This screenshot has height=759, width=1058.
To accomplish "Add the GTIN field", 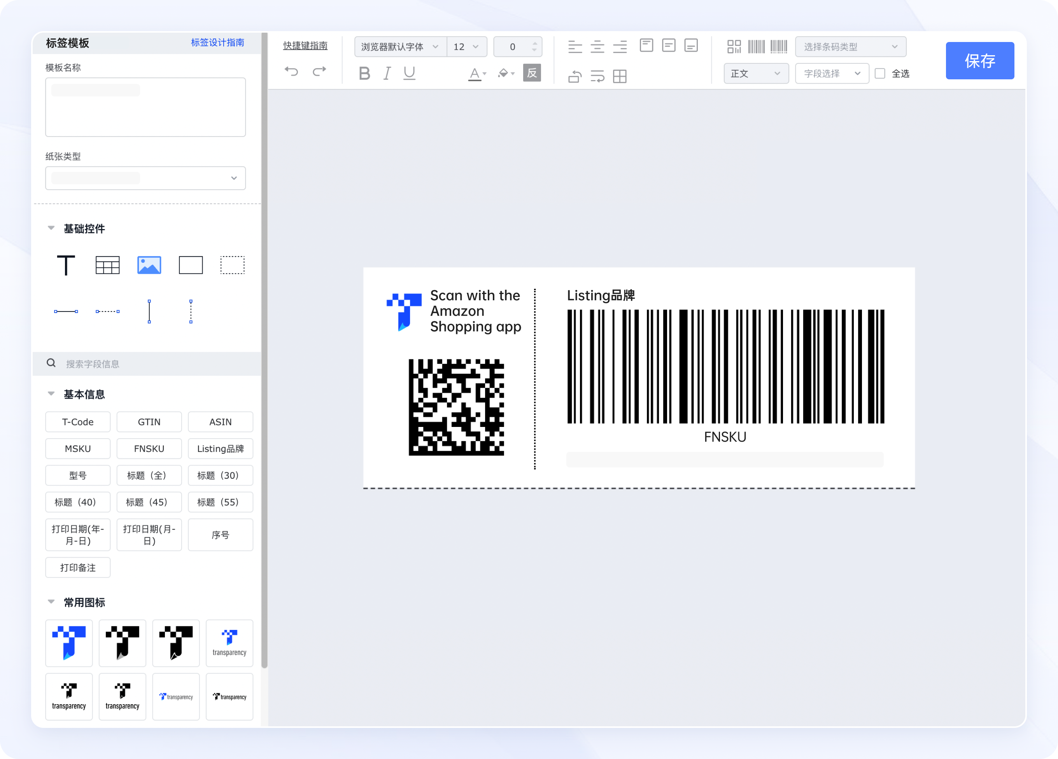I will click(149, 422).
